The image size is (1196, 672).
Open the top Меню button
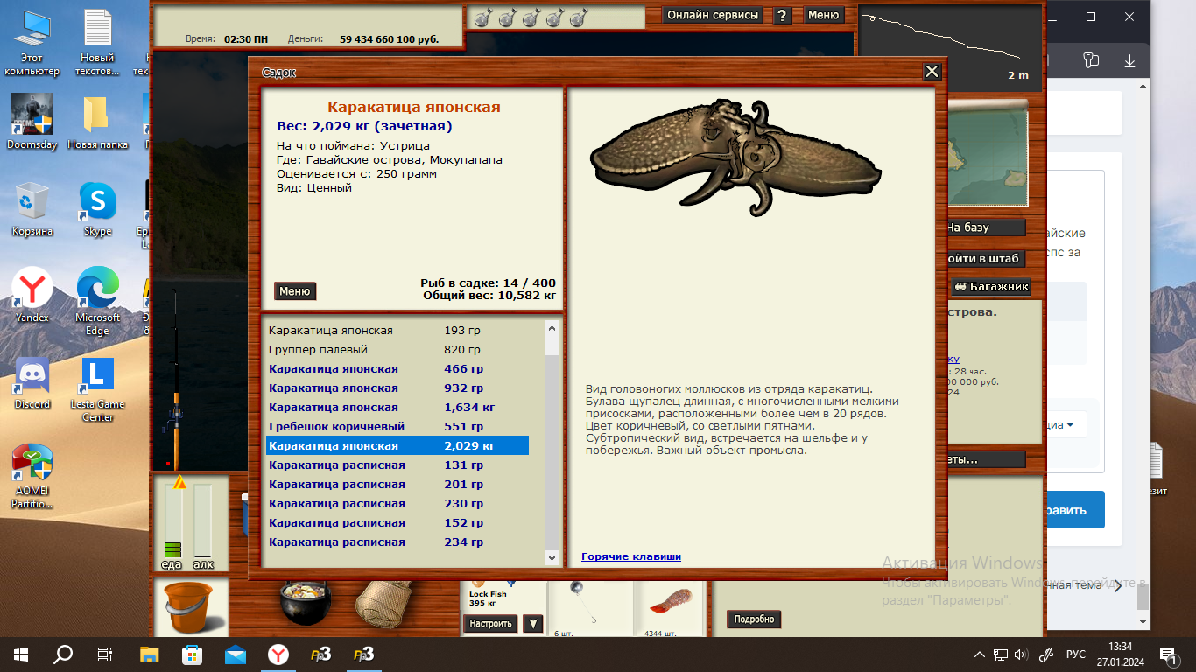coord(823,15)
